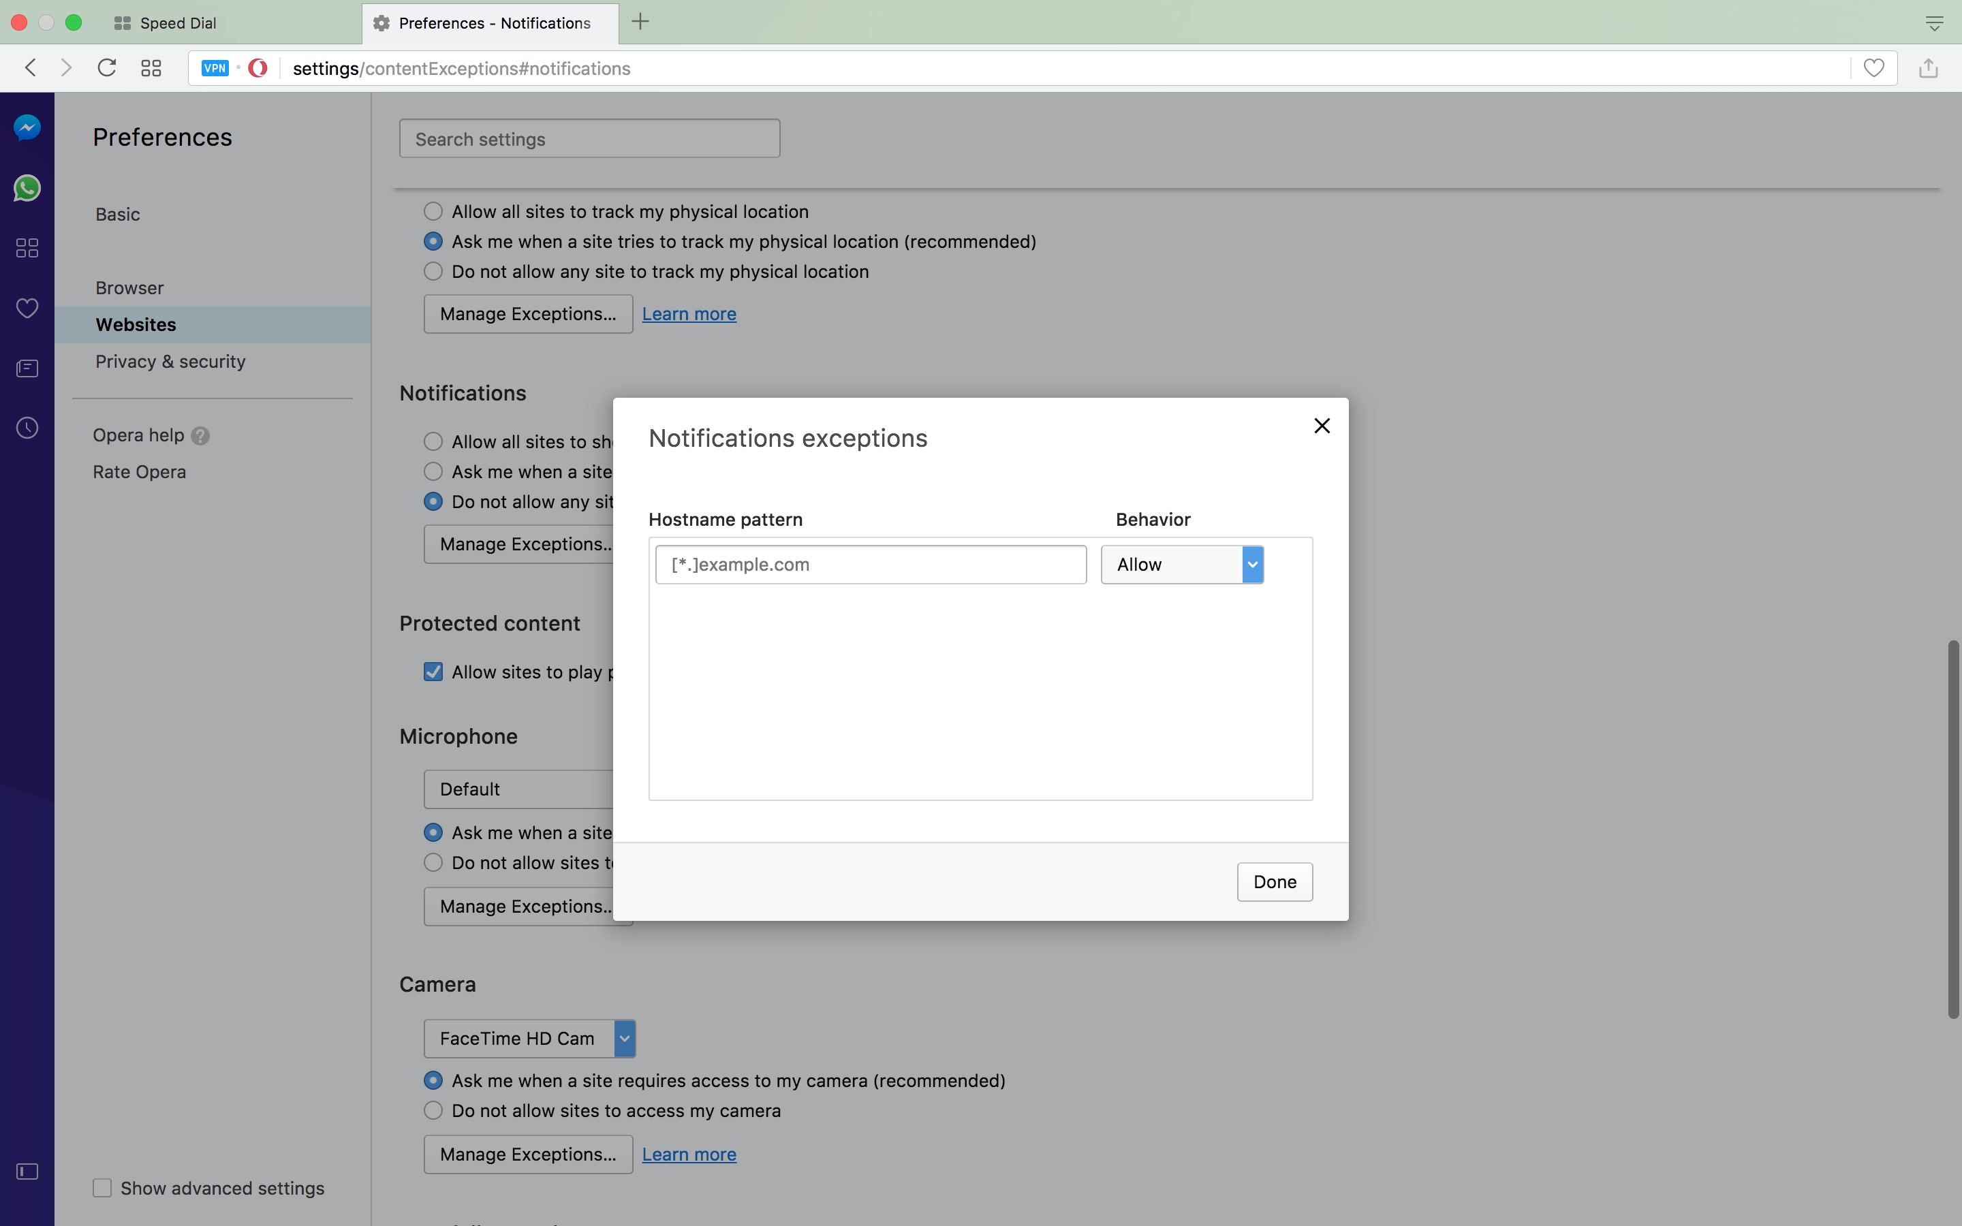Open Messenger in the sidebar
This screenshot has height=1226, width=1962.
pos(27,127)
